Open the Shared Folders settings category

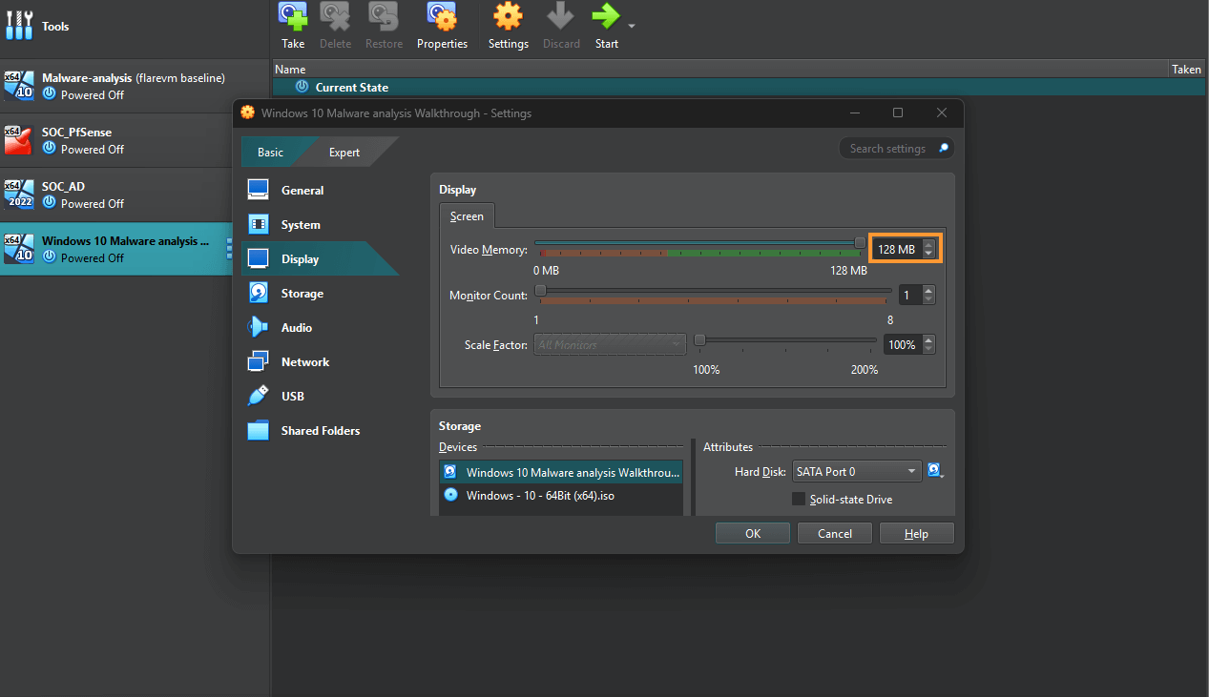click(x=320, y=431)
